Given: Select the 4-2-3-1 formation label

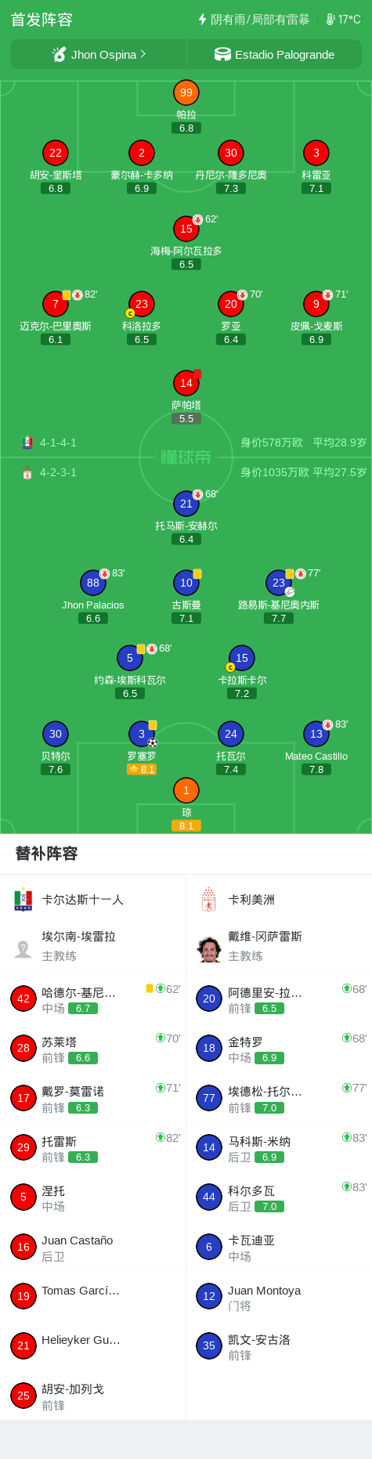Looking at the screenshot, I should 58,472.
